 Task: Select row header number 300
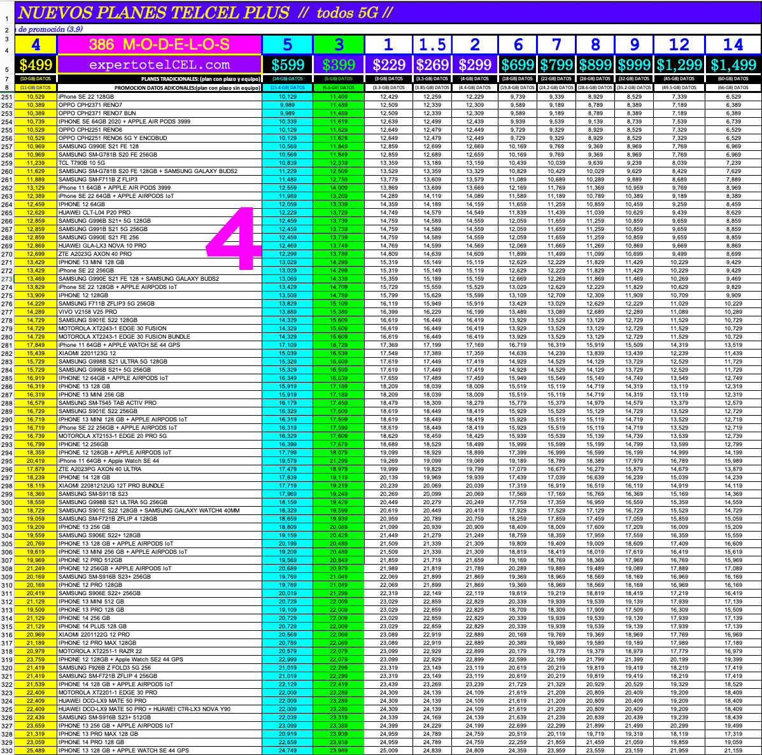(7, 502)
